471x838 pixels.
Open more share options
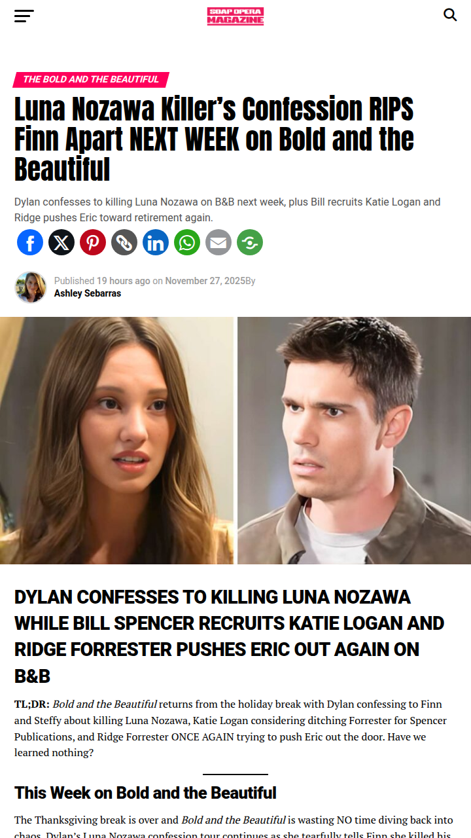(250, 242)
